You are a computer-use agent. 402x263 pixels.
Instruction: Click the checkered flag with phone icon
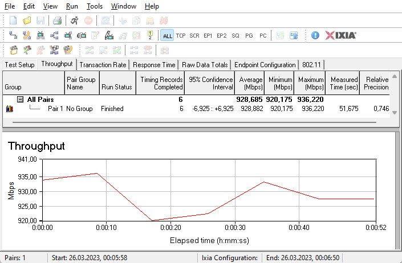(68, 50)
